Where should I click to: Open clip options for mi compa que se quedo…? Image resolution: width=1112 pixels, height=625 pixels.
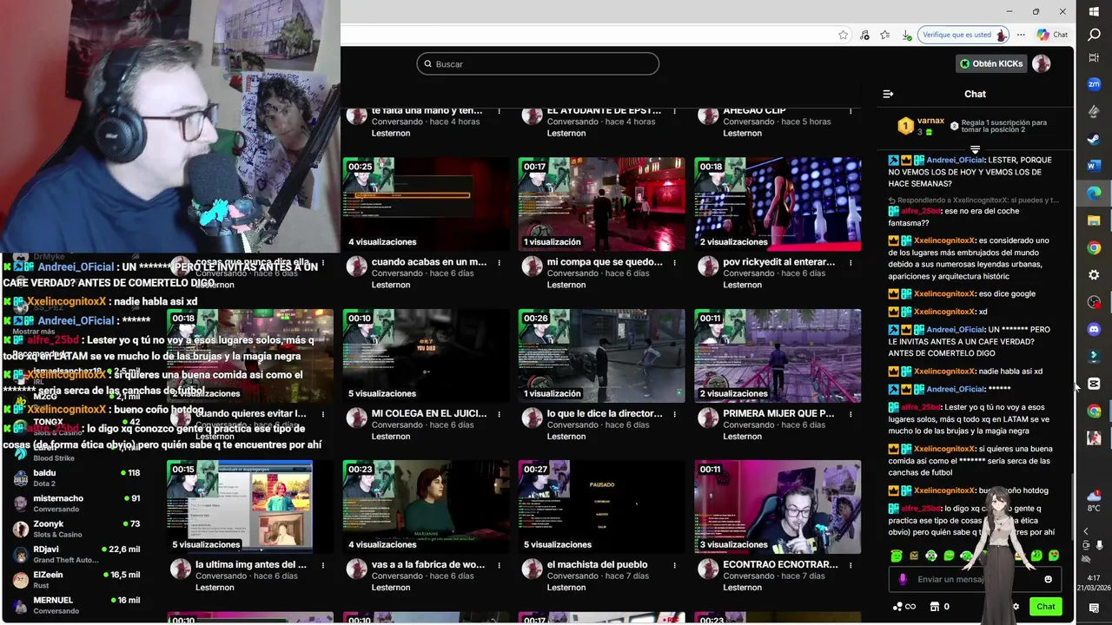pyautogui.click(x=674, y=262)
